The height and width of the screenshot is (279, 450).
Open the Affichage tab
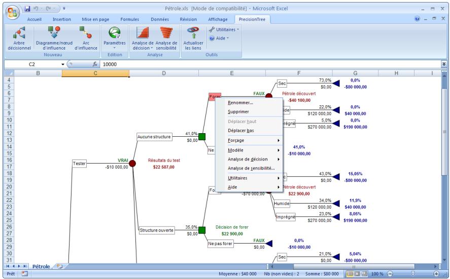tap(218, 19)
